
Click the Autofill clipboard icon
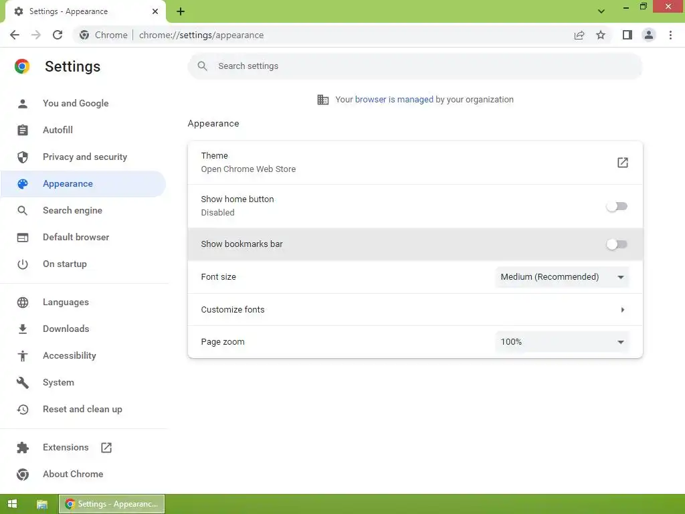(x=23, y=131)
